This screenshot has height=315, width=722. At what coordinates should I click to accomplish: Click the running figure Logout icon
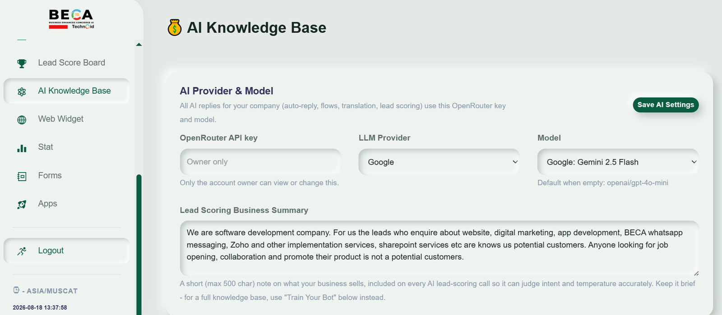22,251
